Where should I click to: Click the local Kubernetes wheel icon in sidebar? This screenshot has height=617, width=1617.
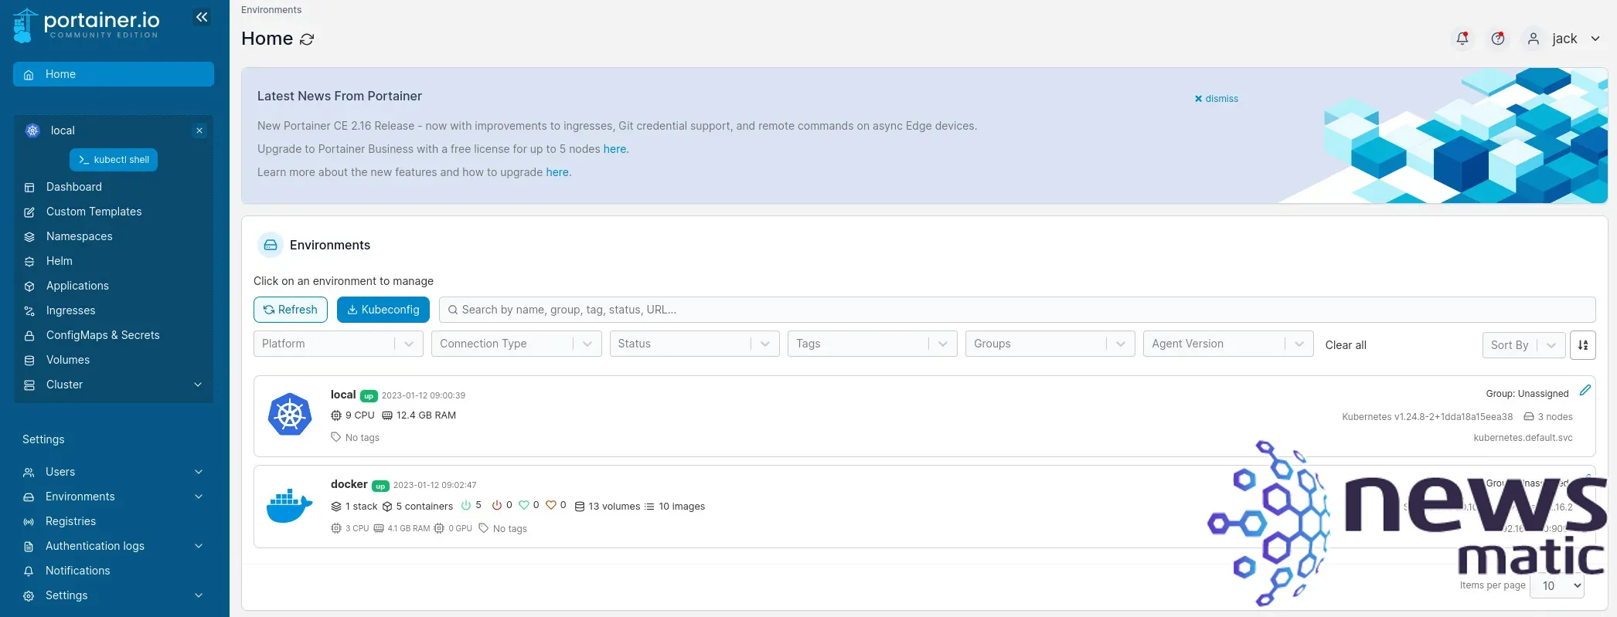click(x=32, y=131)
